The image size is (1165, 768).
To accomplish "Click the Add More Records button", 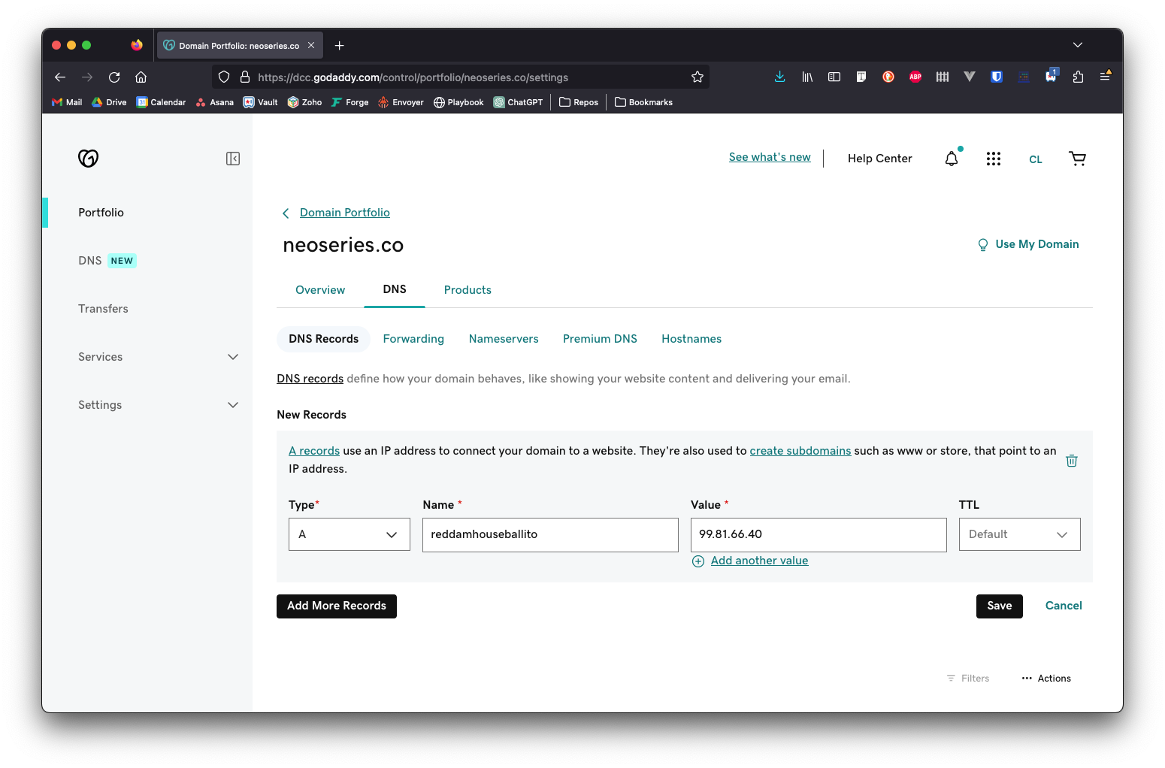I will coord(337,606).
